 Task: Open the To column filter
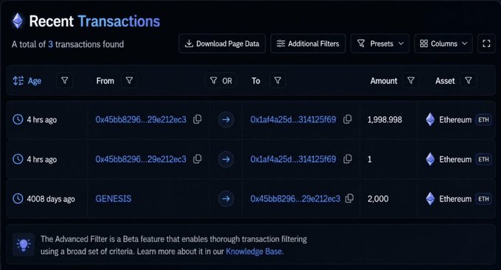(x=278, y=80)
